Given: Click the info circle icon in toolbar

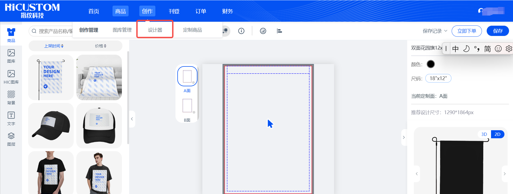Looking at the screenshot, I should click(241, 31).
